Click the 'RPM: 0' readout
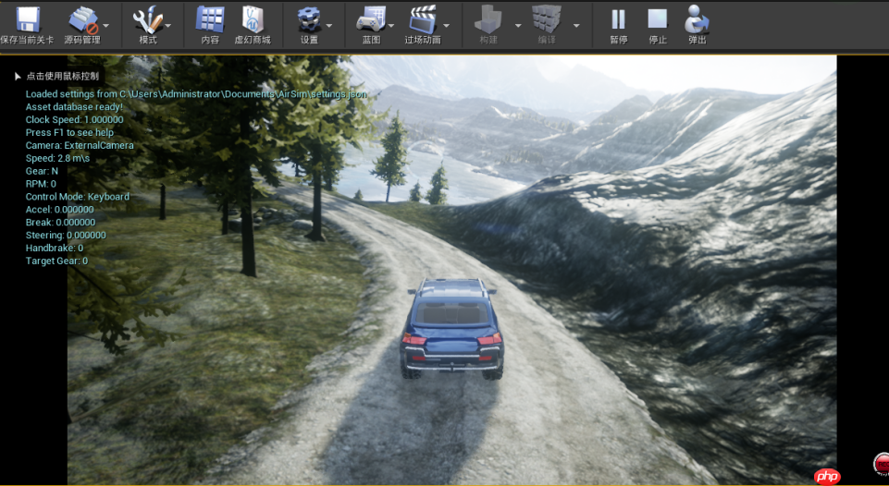 click(x=41, y=184)
